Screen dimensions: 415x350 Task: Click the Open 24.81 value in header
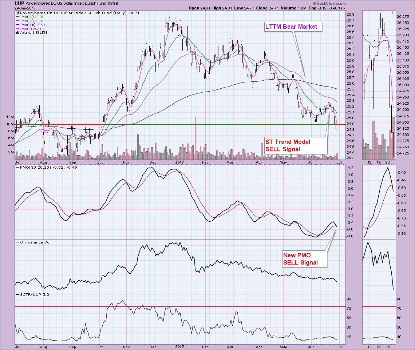[x=199, y=8]
